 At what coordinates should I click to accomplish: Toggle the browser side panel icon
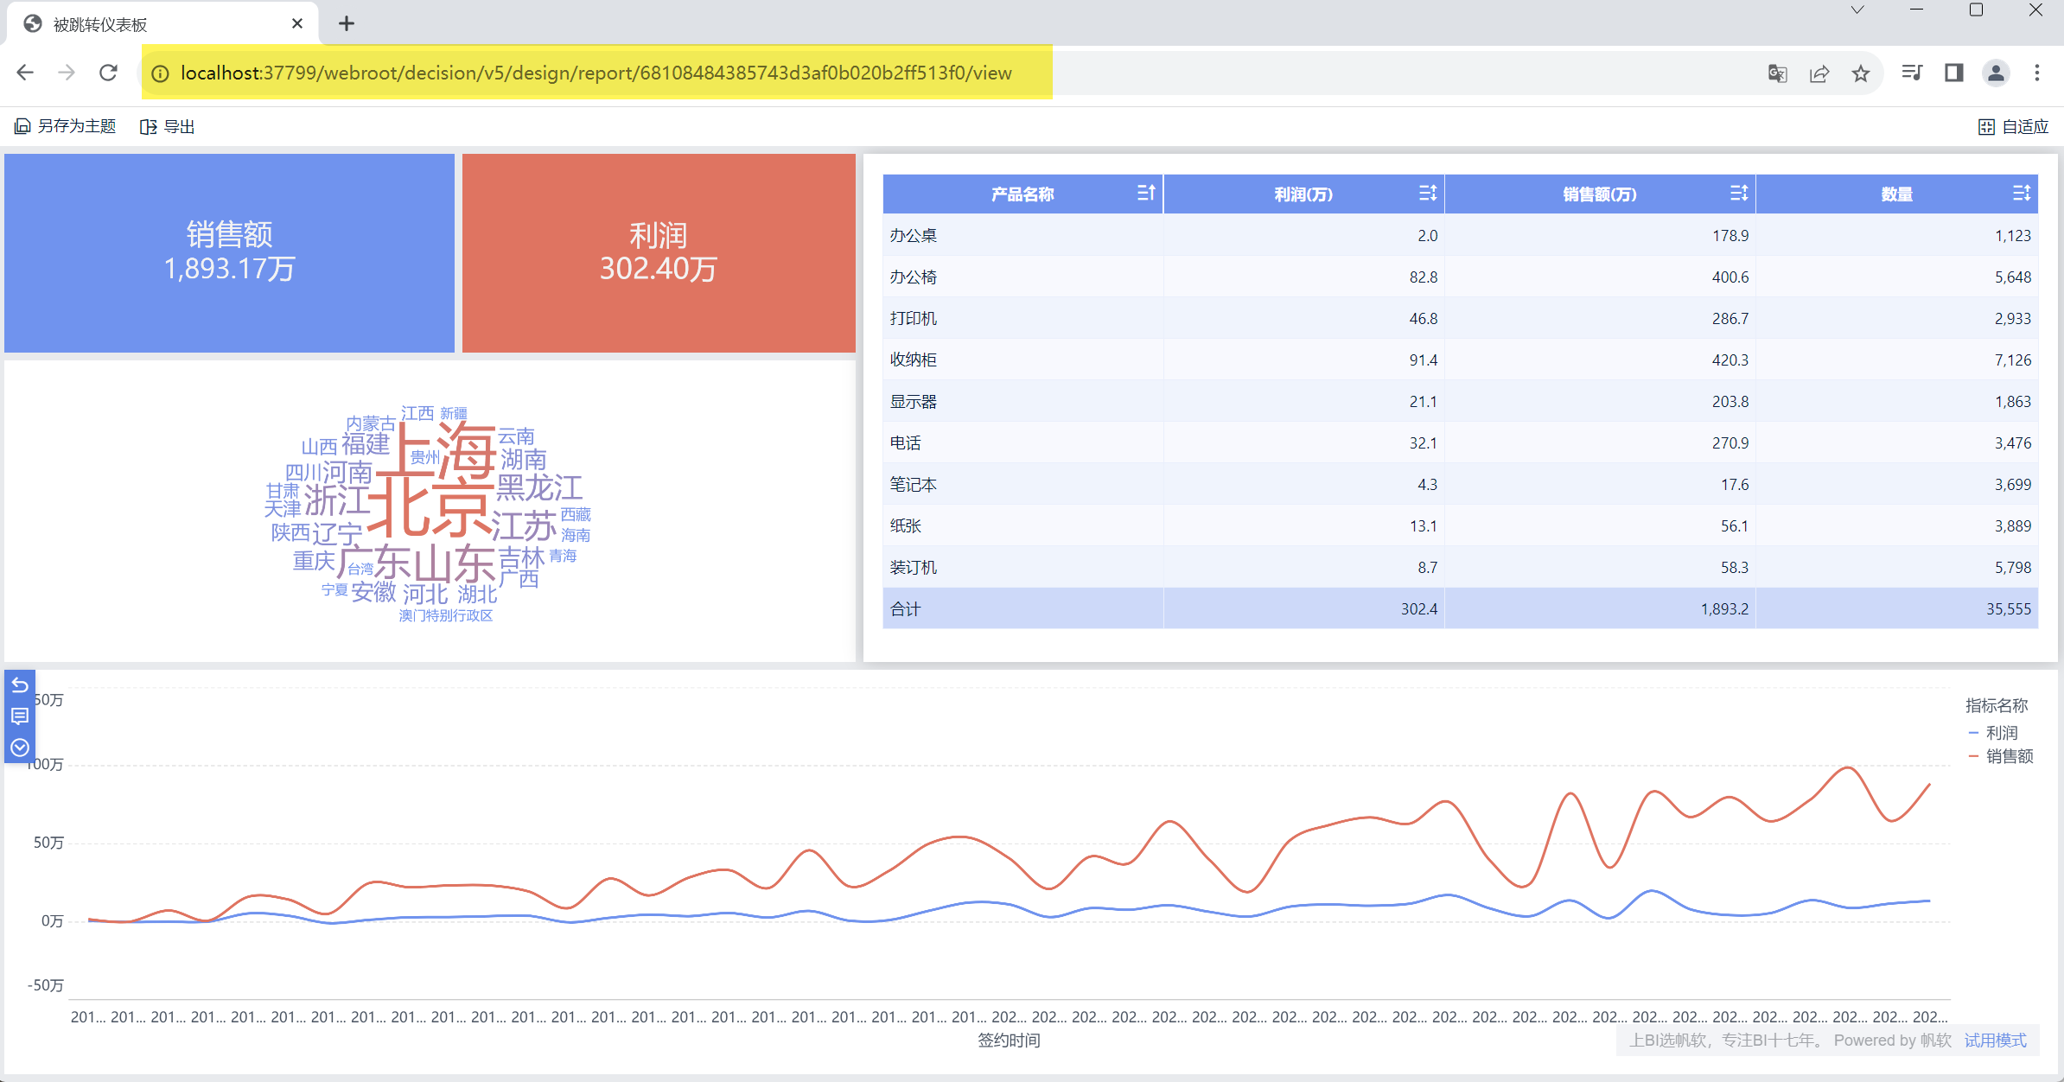pos(1953,73)
